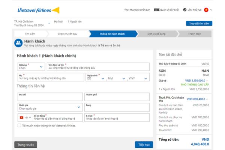This screenshot has width=225, height=150.
Task: Click the Làm thủ tục checkmark icon
Action: (185, 10)
